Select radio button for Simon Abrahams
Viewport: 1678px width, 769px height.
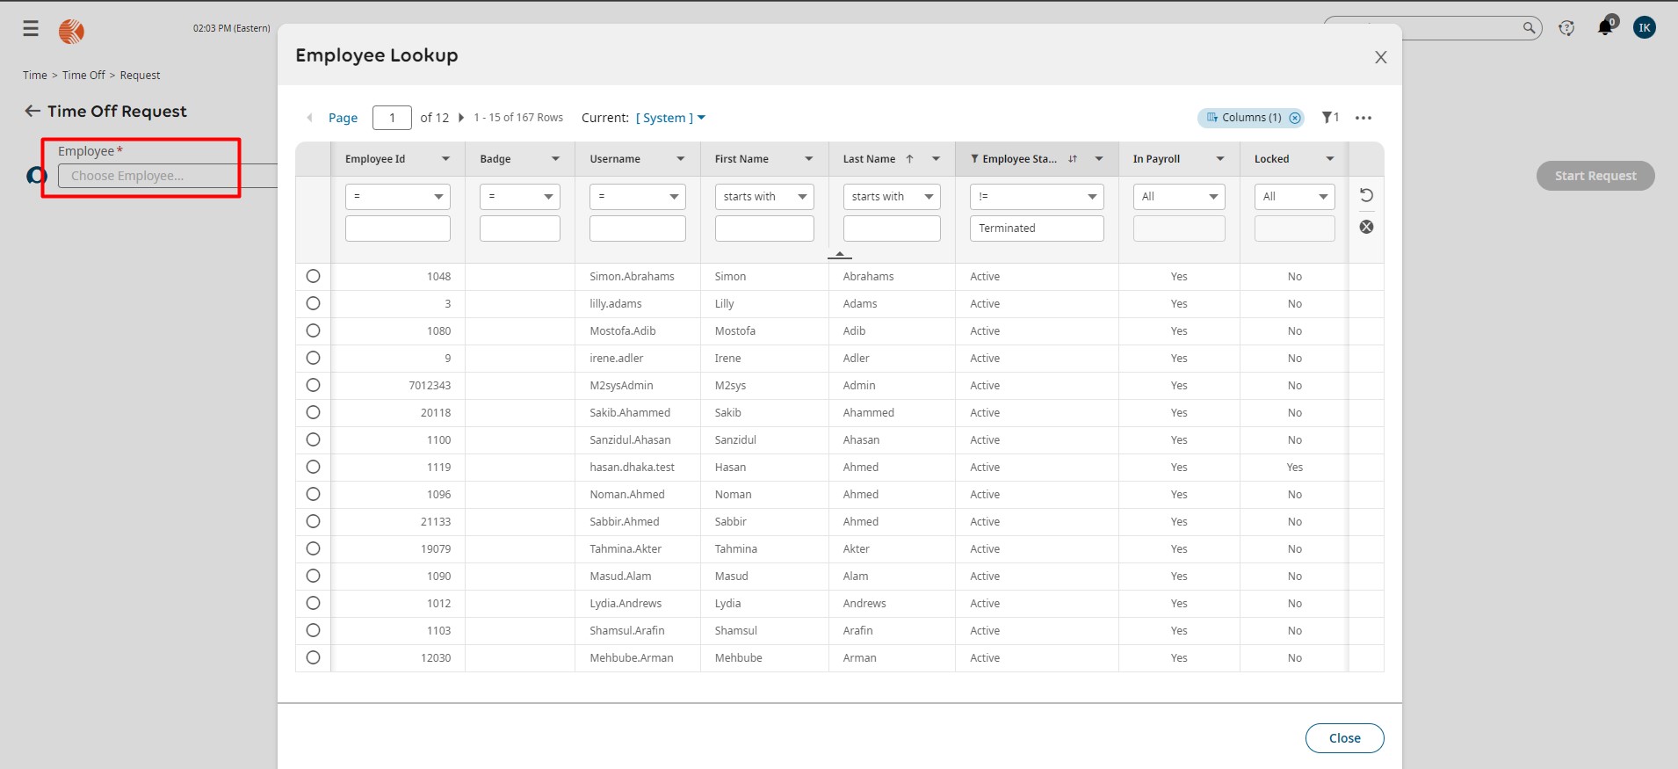point(313,276)
